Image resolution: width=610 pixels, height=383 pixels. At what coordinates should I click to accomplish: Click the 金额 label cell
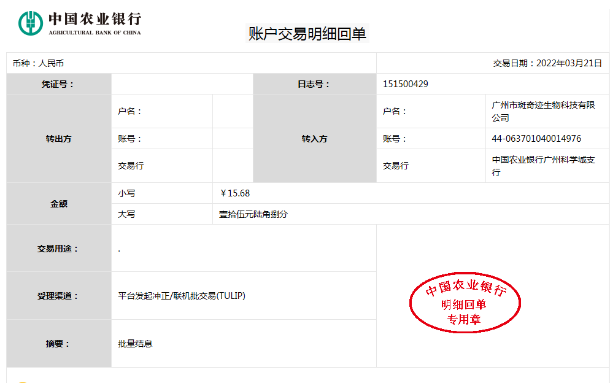pyautogui.click(x=59, y=204)
